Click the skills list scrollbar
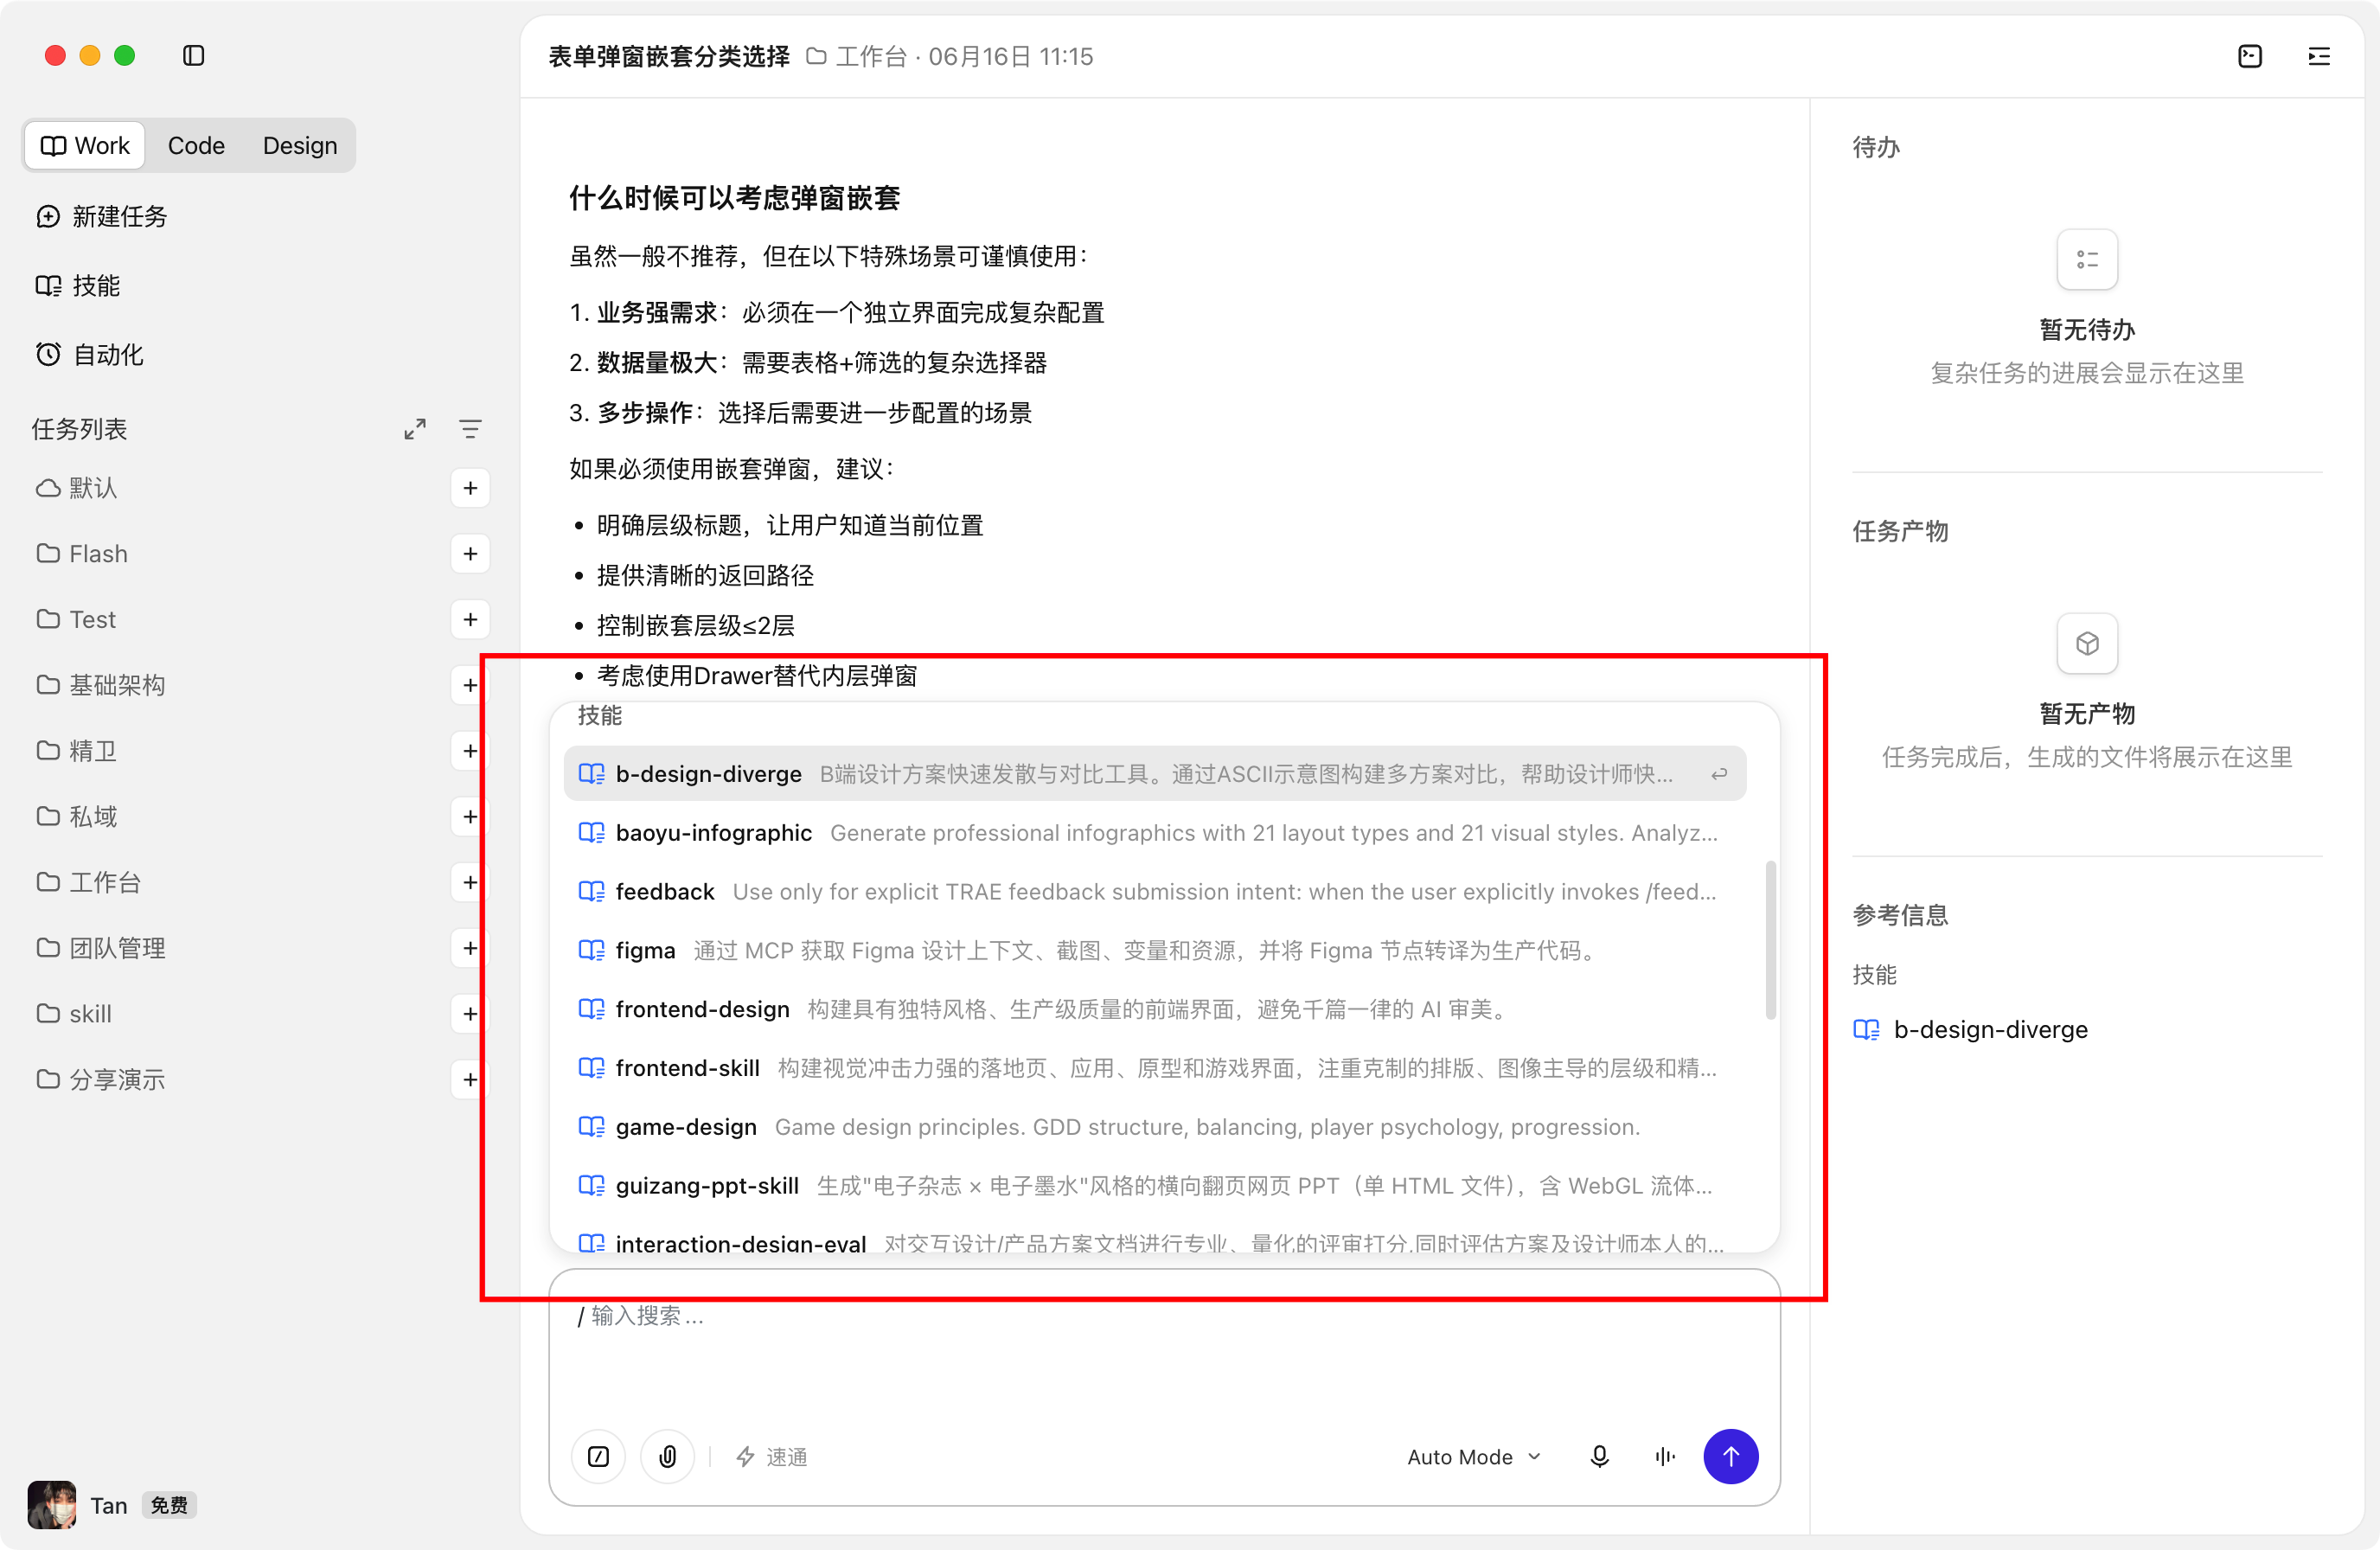The image size is (2380, 1550). [x=1771, y=940]
